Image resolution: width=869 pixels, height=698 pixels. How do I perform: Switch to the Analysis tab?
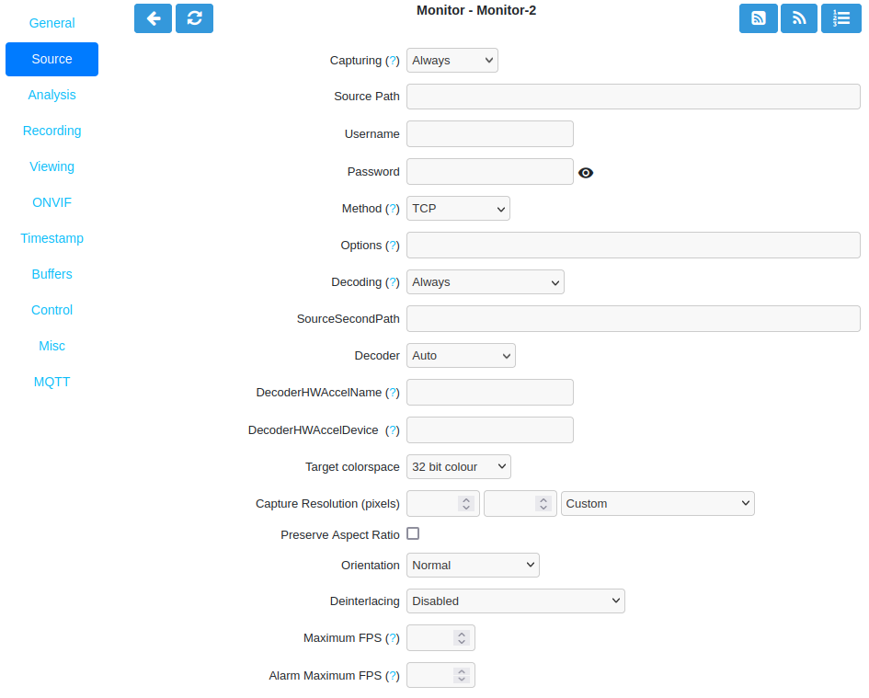tap(52, 95)
